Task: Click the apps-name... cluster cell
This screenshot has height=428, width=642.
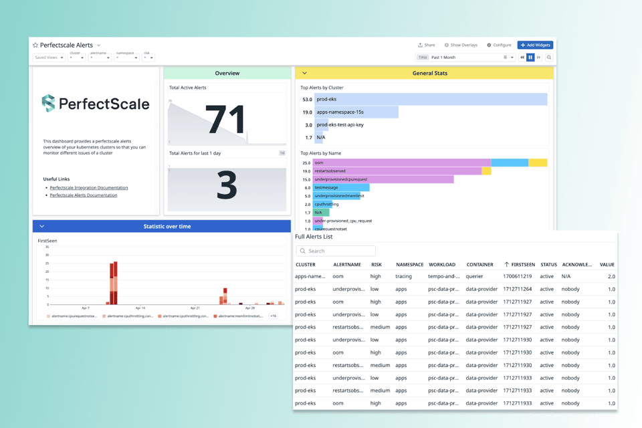Action: [x=310, y=276]
